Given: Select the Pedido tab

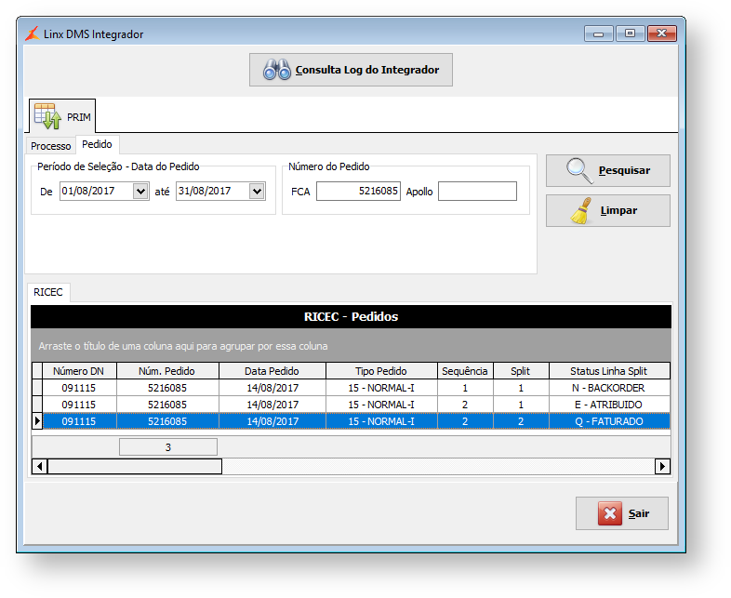Looking at the screenshot, I should pyautogui.click(x=97, y=144).
